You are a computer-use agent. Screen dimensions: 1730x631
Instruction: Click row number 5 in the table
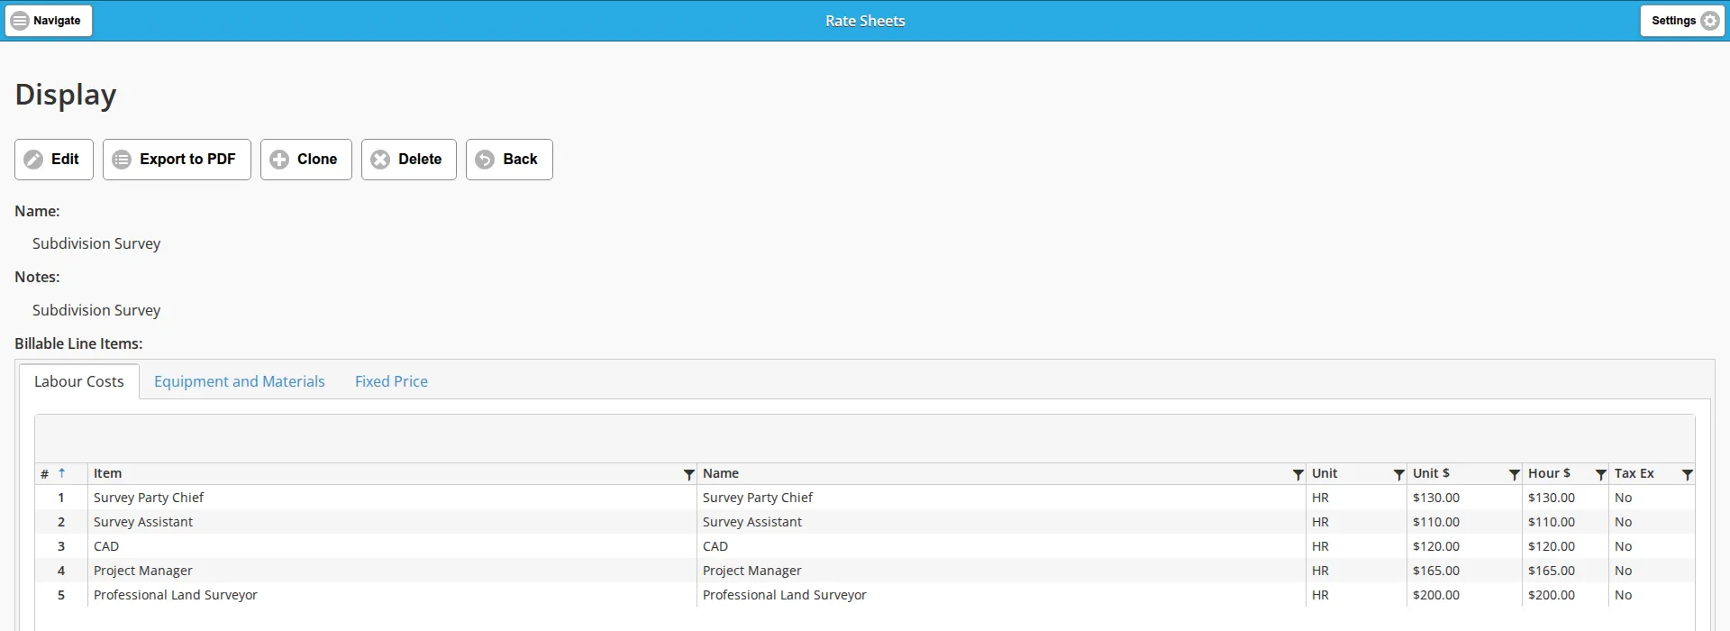click(x=61, y=595)
